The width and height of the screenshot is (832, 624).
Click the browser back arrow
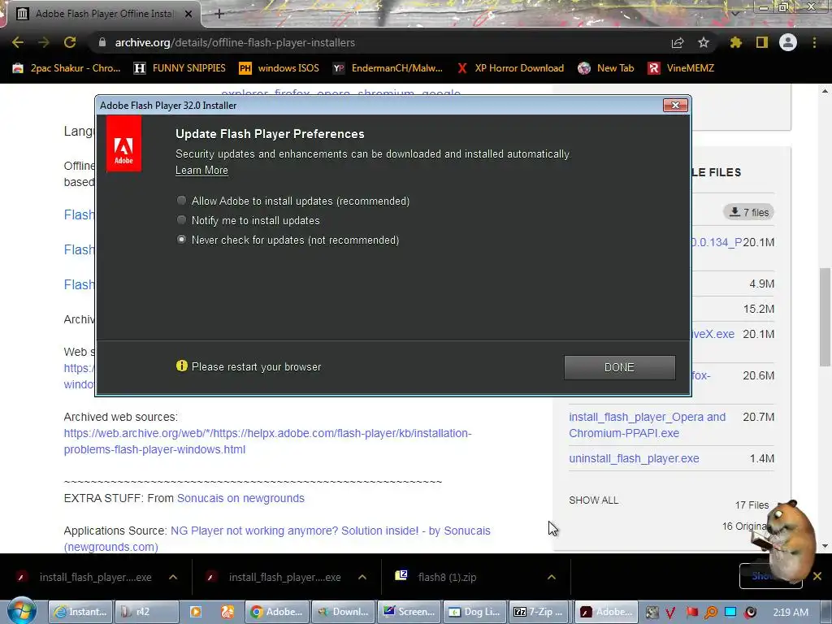pyautogui.click(x=18, y=42)
